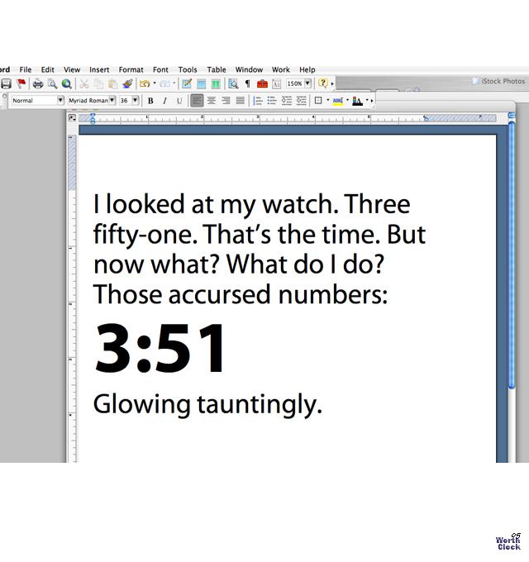Image resolution: width=529 pixels, height=562 pixels.
Task: Open the Table menu
Action: coord(217,70)
